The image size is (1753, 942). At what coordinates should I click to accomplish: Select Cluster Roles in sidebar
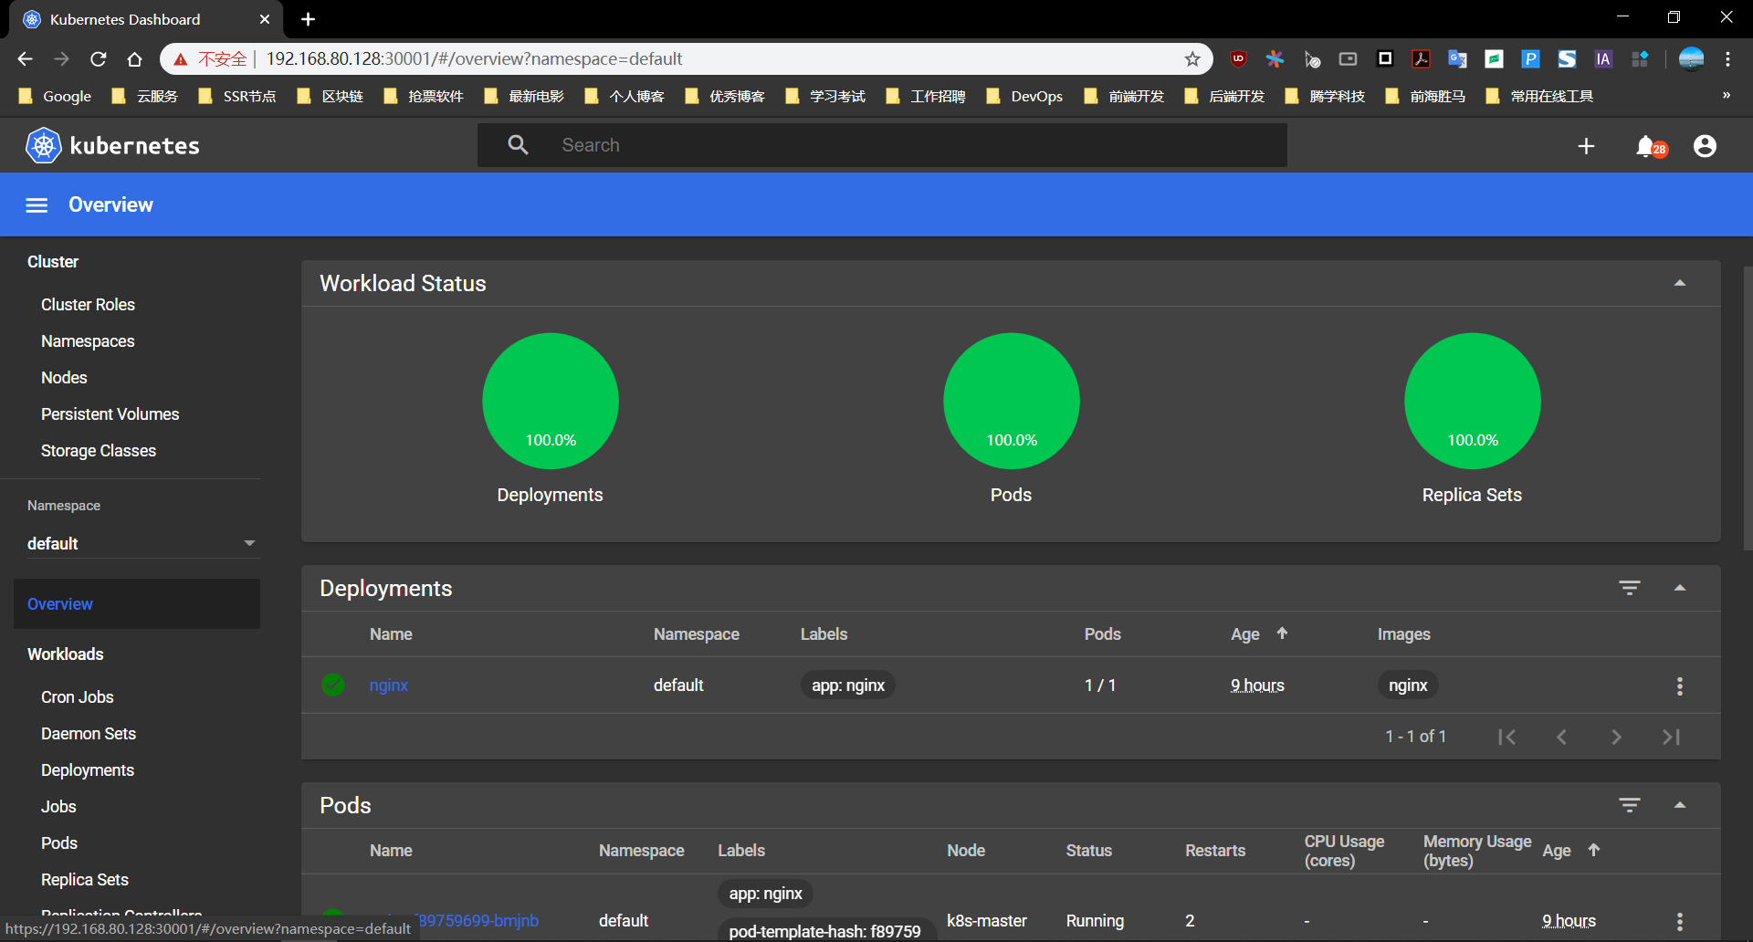coord(88,305)
